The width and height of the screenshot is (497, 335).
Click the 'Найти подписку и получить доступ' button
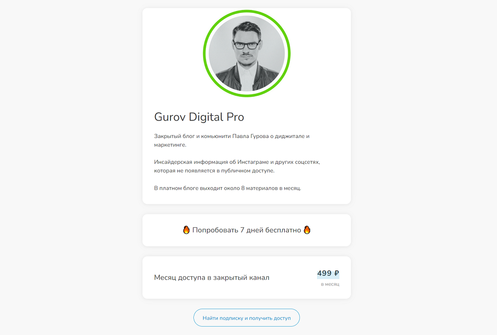[247, 318]
